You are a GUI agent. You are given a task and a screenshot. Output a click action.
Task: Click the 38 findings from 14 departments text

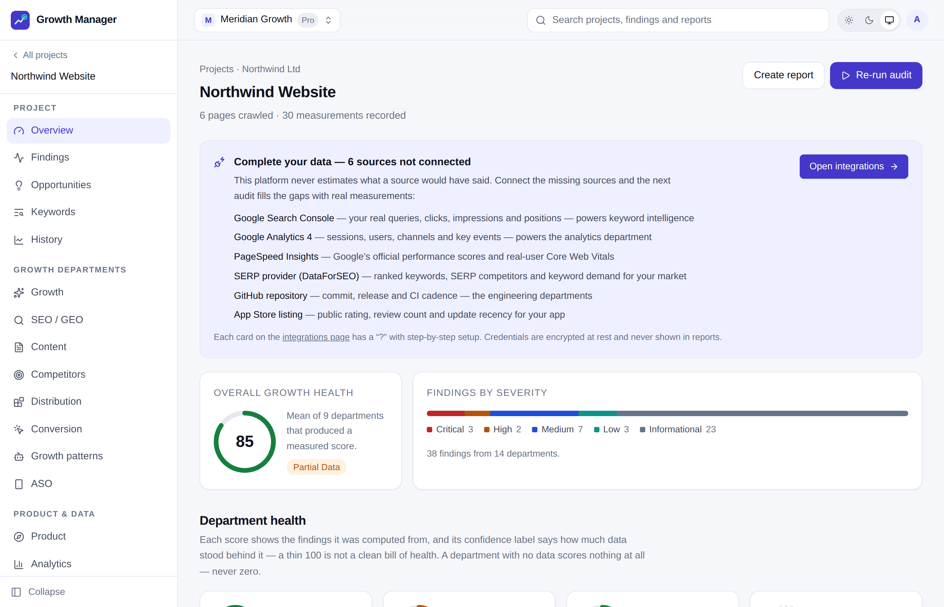tap(493, 454)
